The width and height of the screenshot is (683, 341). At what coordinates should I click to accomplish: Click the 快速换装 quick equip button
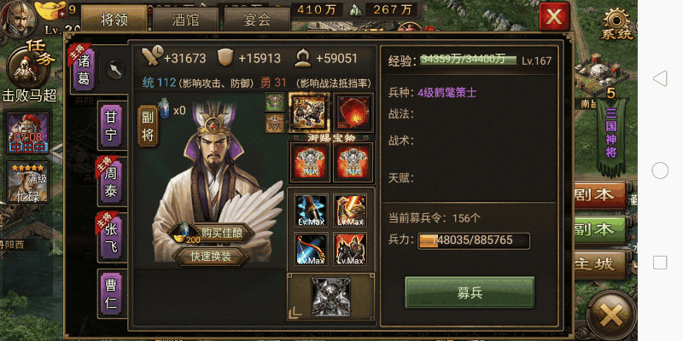tap(211, 257)
